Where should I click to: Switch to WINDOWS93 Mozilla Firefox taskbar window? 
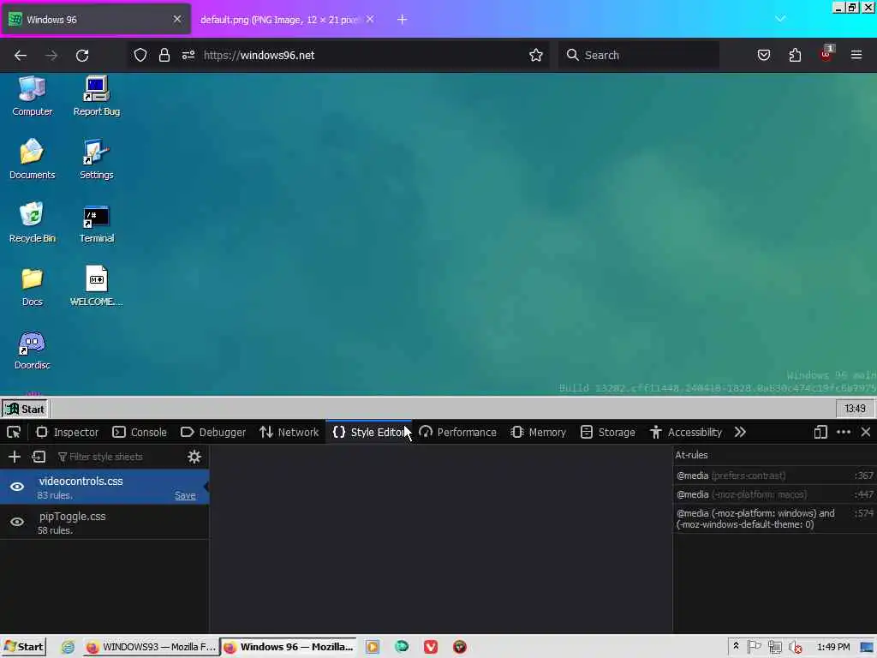click(x=151, y=648)
